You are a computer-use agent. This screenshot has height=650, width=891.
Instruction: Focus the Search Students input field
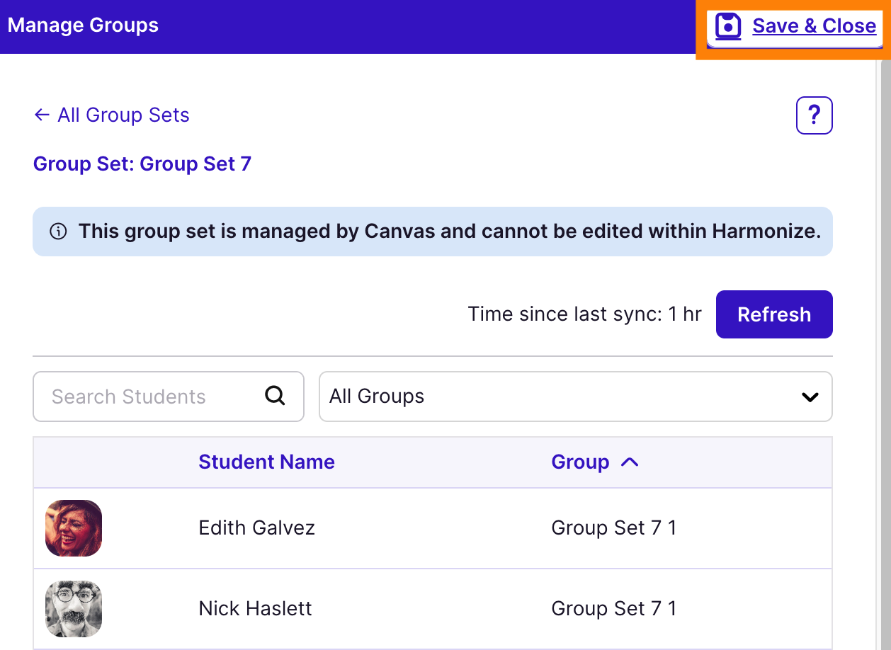point(149,397)
